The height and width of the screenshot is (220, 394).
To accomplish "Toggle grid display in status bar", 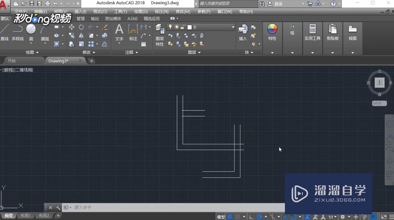I will (230, 217).
